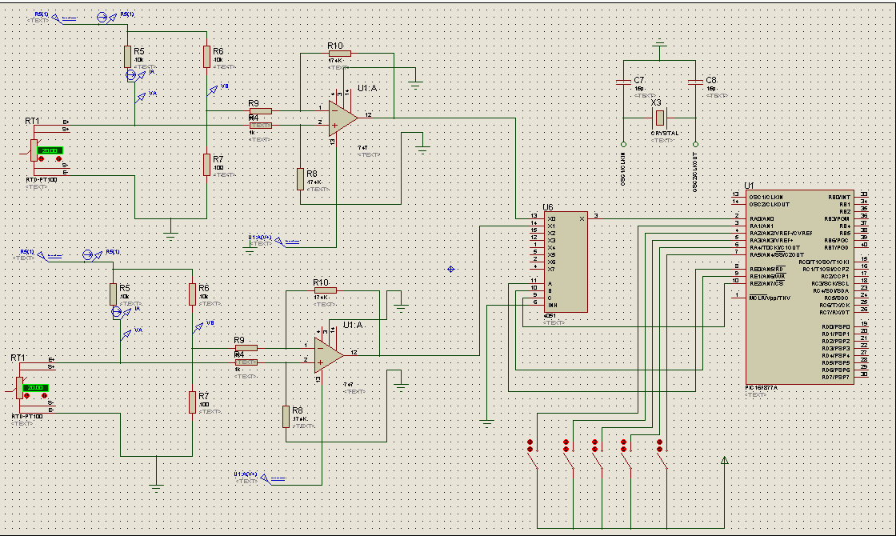Viewport: 896px width, 536px height.
Task: Click the 4051 part value text below U6
Action: click(x=550, y=315)
